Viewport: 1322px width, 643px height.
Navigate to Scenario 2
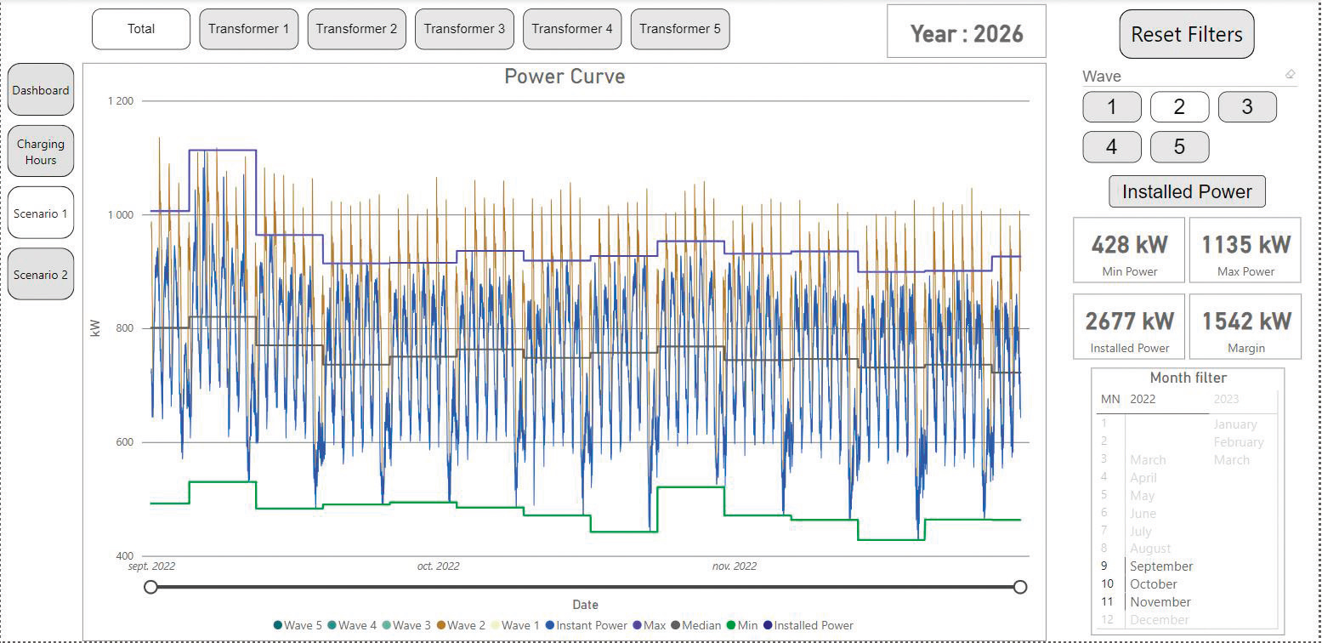click(40, 274)
